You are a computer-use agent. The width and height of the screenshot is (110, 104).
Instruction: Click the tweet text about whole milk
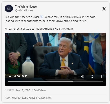(51, 19)
